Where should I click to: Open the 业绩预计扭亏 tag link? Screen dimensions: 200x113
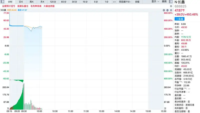8,6
